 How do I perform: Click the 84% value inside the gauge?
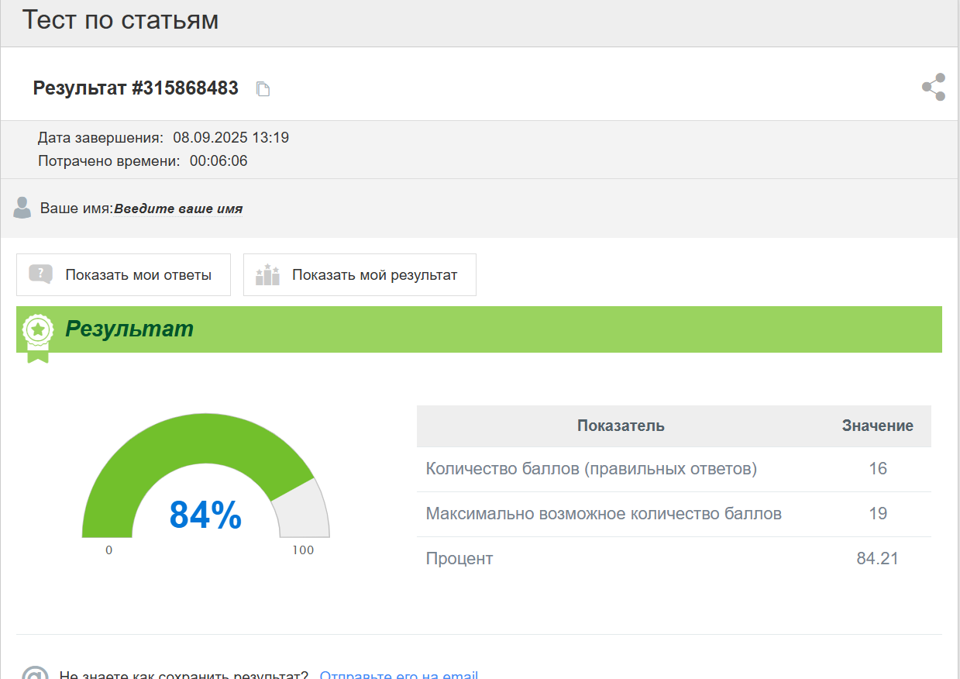click(205, 515)
